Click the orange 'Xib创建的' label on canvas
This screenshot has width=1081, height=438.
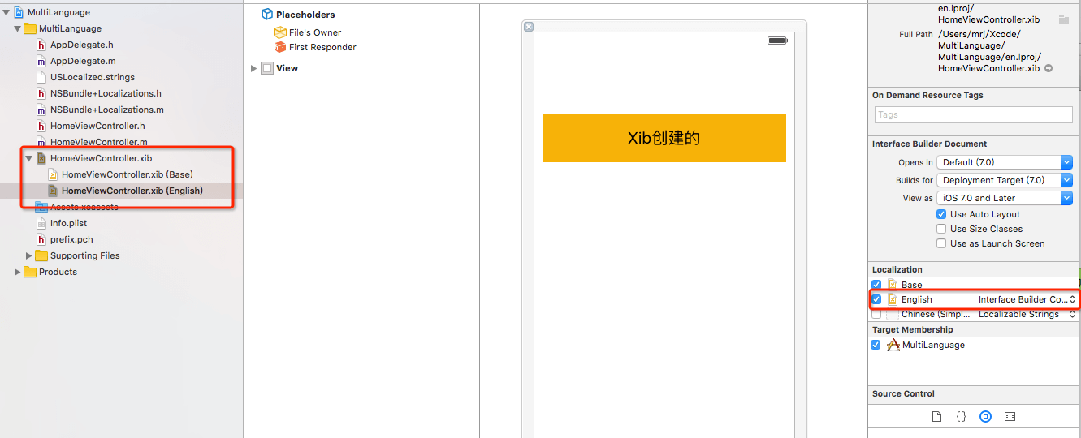point(664,138)
